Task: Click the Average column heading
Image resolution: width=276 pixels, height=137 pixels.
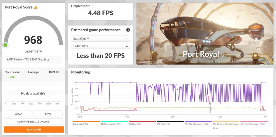Action: [33, 72]
